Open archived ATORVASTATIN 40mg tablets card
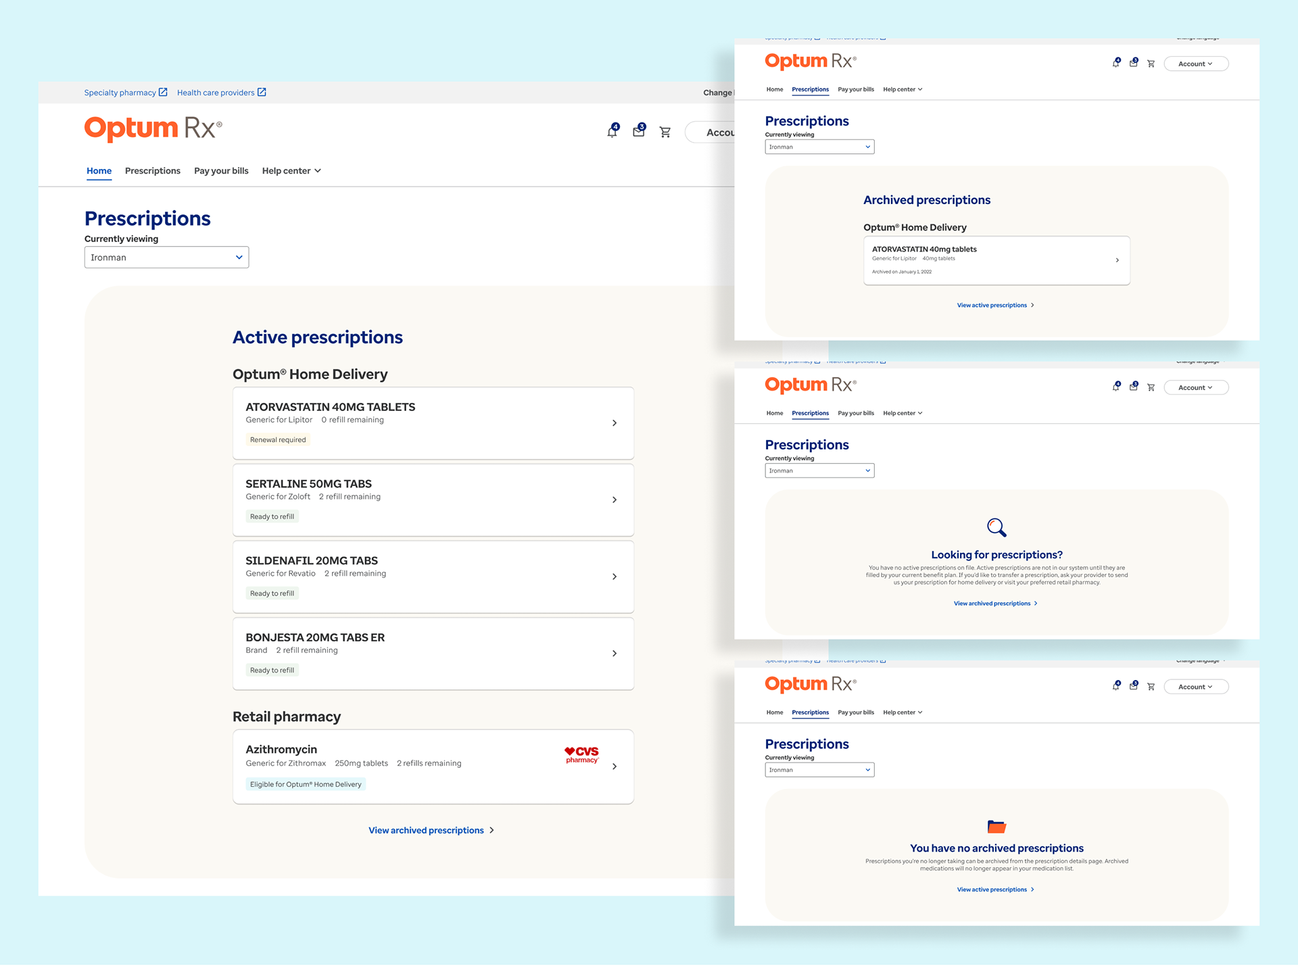The width and height of the screenshot is (1298, 972). 996,260
